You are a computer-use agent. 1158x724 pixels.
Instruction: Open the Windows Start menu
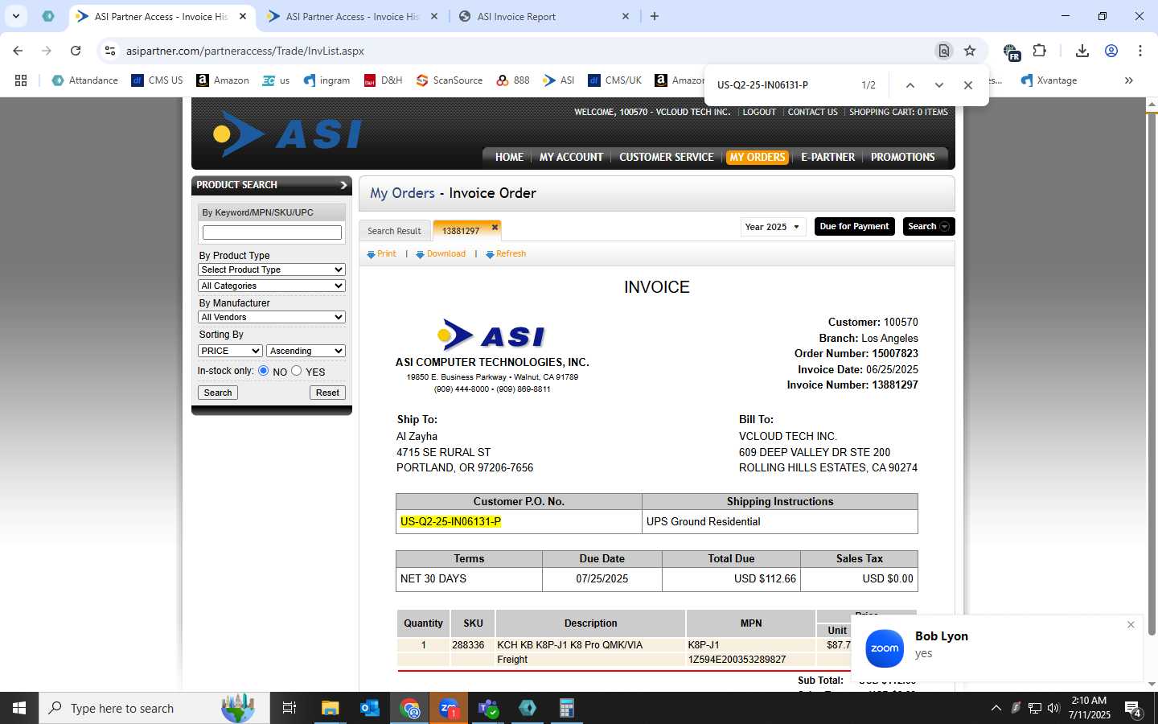(19, 708)
